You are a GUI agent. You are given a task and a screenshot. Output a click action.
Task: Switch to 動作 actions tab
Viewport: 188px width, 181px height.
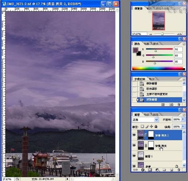tap(152, 79)
